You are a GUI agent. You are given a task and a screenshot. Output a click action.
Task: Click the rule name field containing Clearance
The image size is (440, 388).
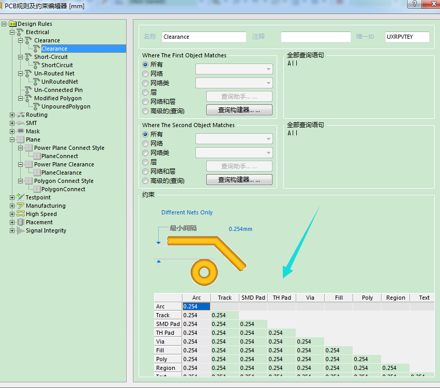(204, 37)
